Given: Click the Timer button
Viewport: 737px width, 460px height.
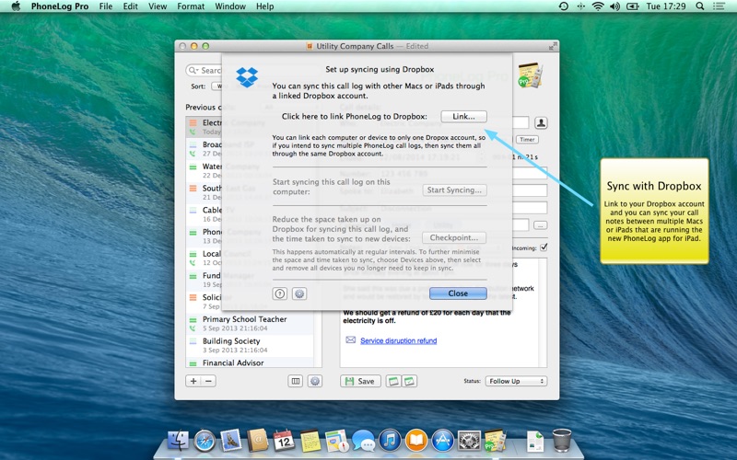Looking at the screenshot, I should tap(527, 140).
